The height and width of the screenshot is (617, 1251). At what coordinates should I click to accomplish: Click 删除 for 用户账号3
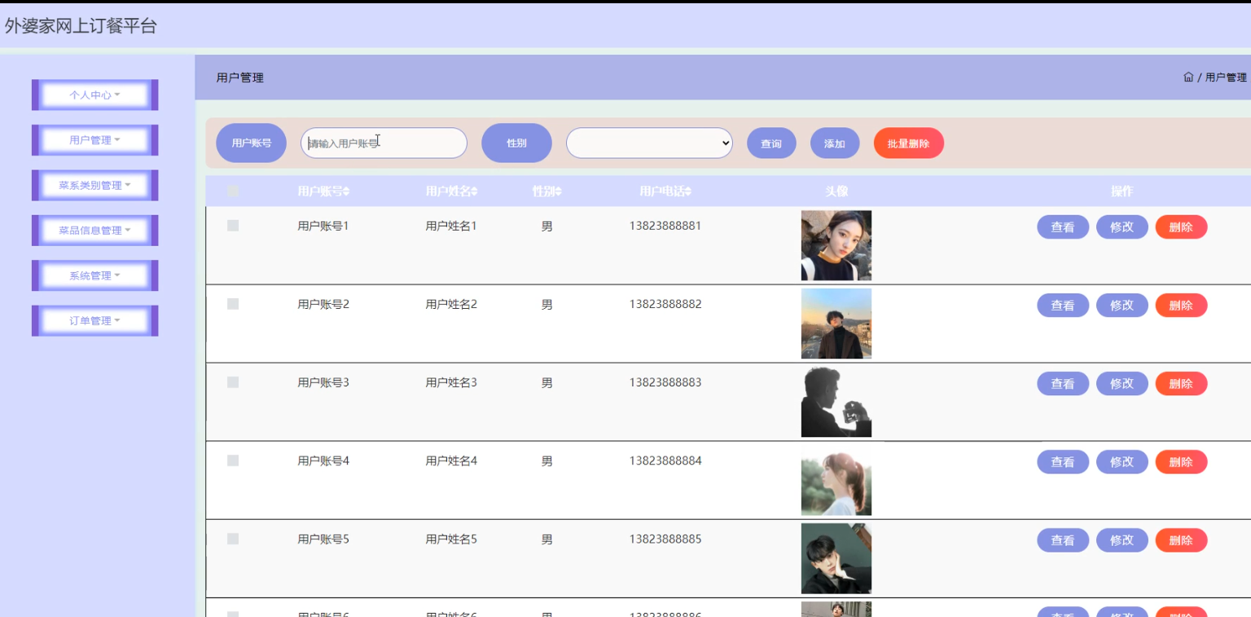(x=1181, y=384)
